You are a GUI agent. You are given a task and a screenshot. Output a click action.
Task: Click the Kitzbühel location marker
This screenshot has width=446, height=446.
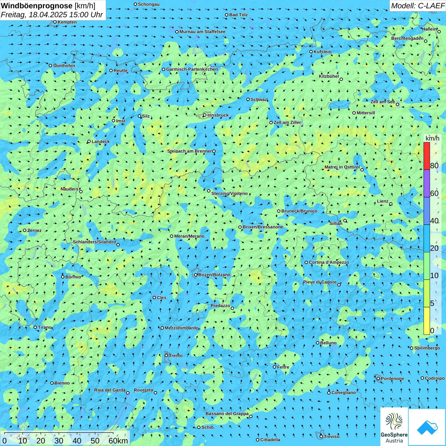click(341, 79)
